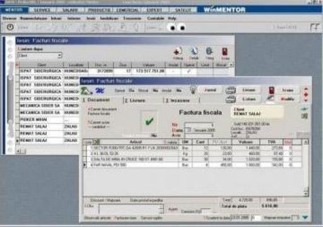Screen dimensions: 323x227
Task: Switch to the SERVICE module tab
Action: [x=42, y=10]
